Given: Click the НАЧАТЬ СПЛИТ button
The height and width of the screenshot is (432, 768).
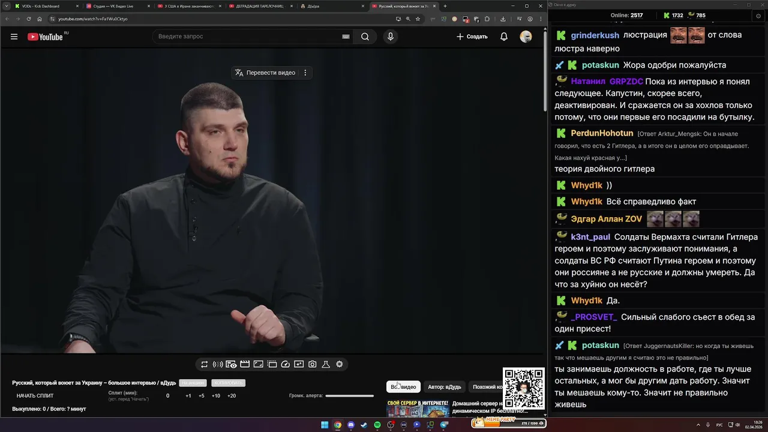Looking at the screenshot, I should [x=35, y=395].
